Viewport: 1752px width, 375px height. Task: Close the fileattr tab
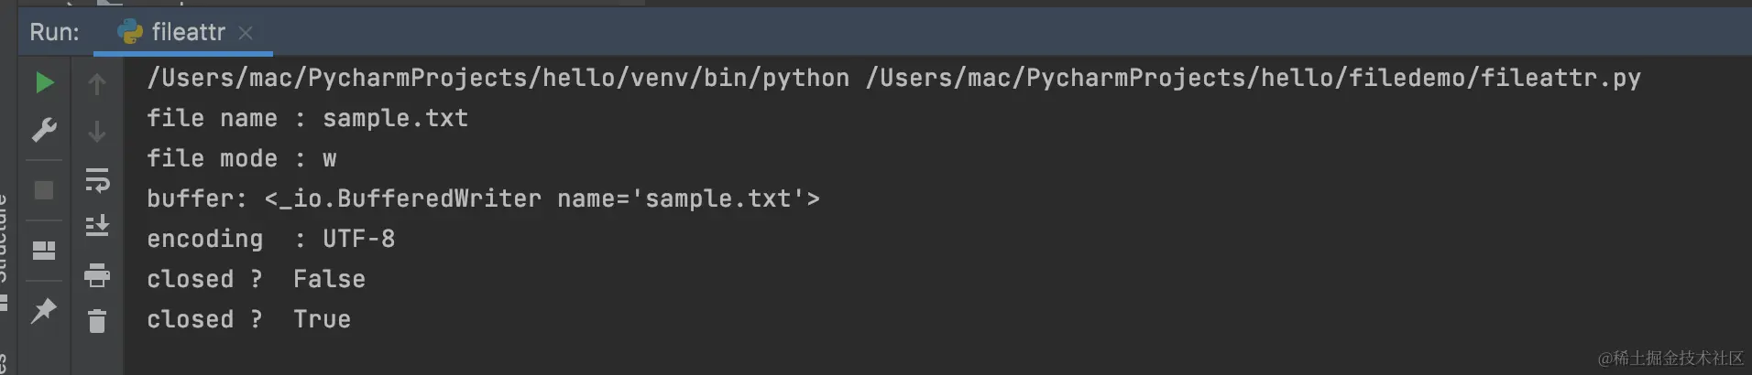coord(246,33)
